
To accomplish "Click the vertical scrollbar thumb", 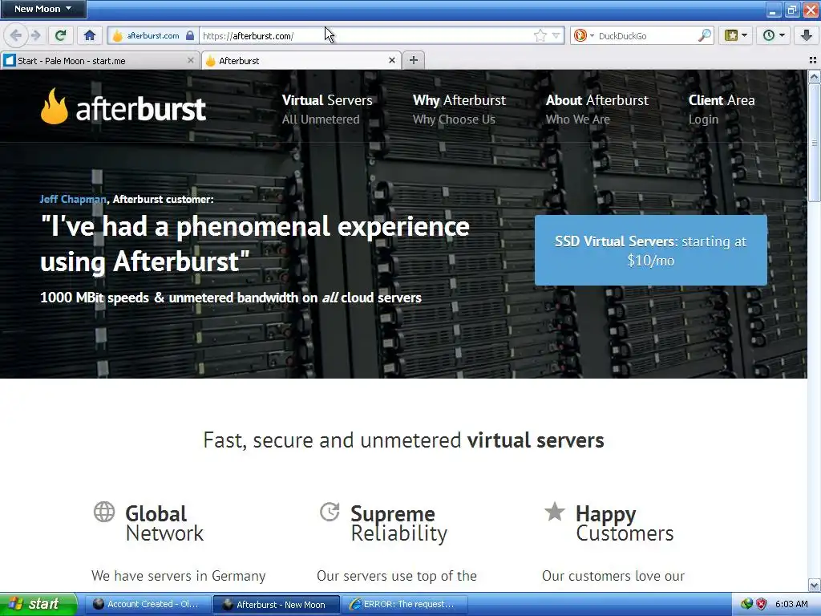I will [815, 143].
